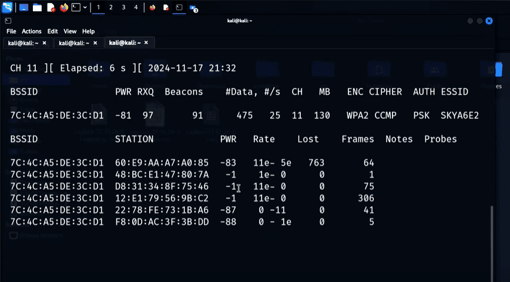Select the grouped windows taskbar icon
Screen dimensions: 510x282
click(193, 8)
